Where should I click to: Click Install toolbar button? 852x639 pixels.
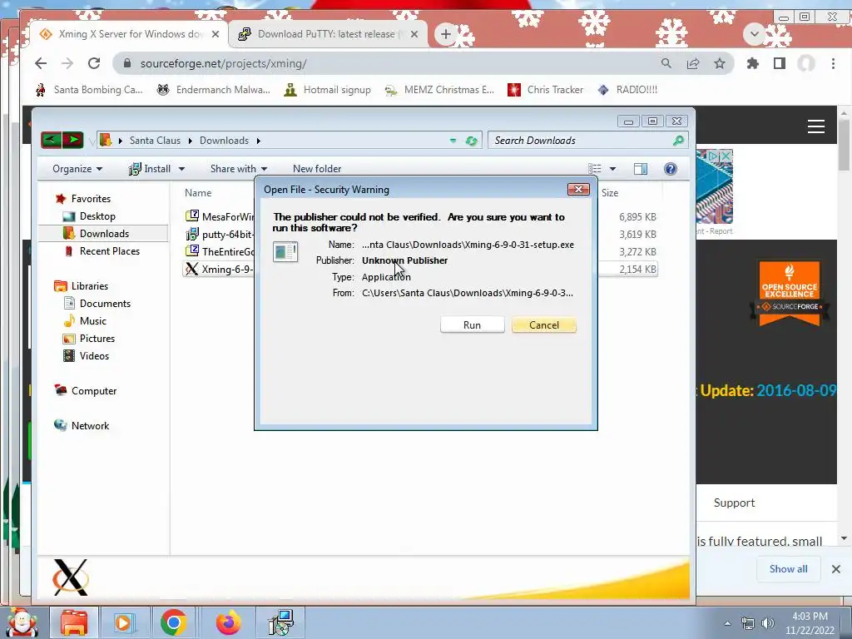pyautogui.click(x=150, y=168)
